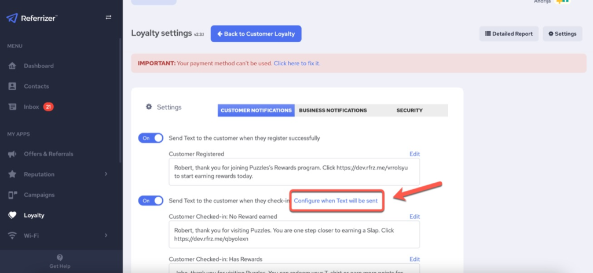Switch to the Security tab
The width and height of the screenshot is (593, 273).
click(x=409, y=110)
